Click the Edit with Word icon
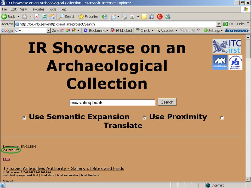 pos(132,17)
